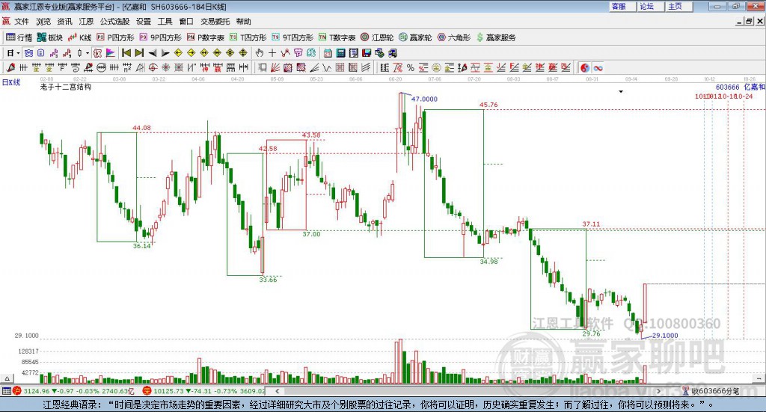Open the 工具 menu
The width and height of the screenshot is (766, 412).
[x=165, y=22]
